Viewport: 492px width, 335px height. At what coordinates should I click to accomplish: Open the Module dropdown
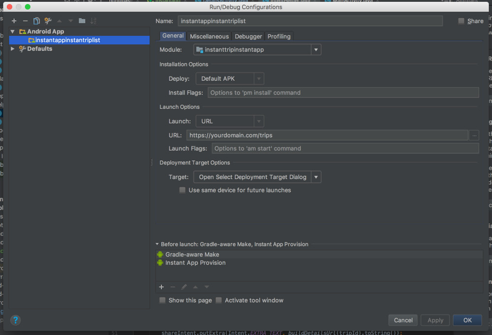[x=316, y=50]
